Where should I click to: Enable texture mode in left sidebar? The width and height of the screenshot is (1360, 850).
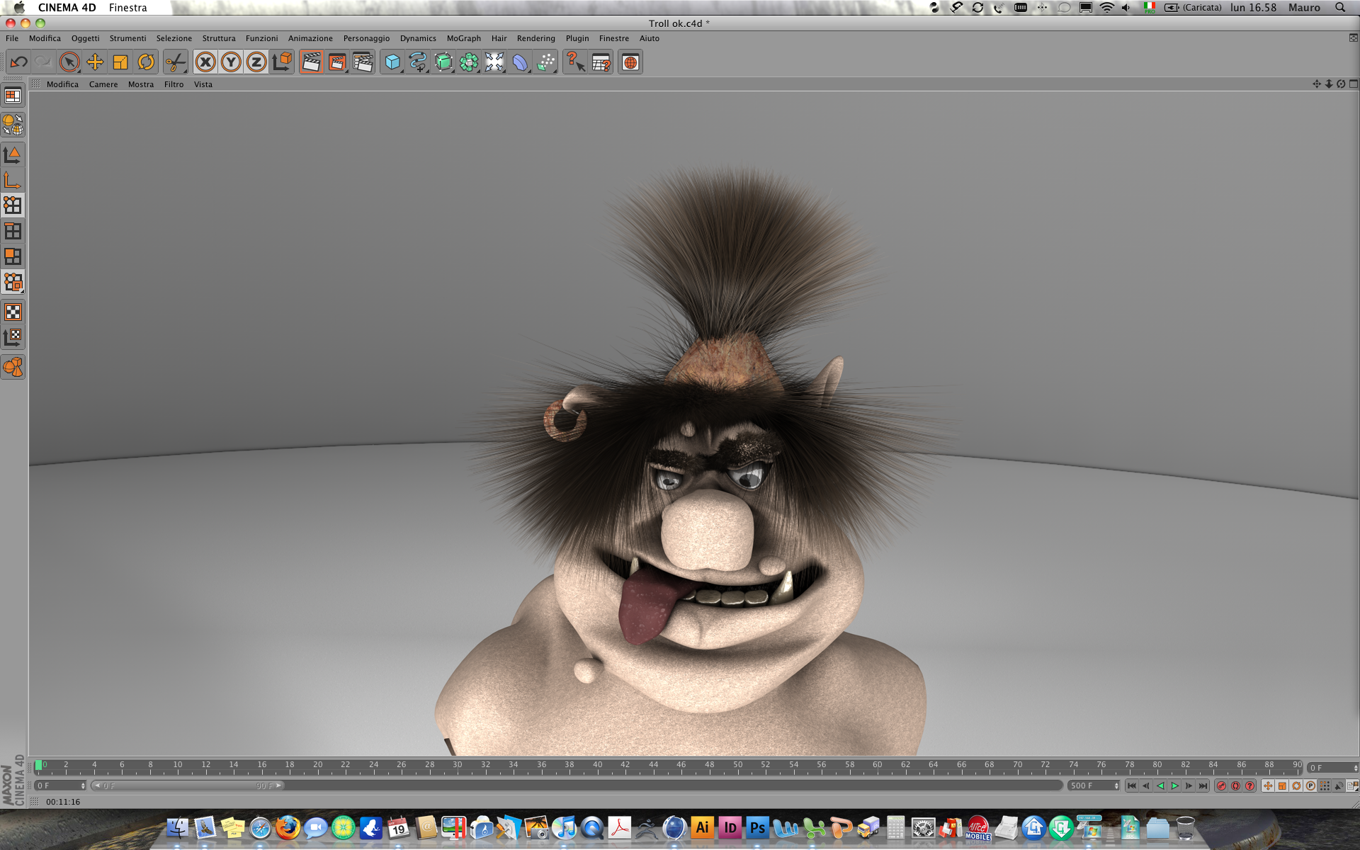[13, 312]
